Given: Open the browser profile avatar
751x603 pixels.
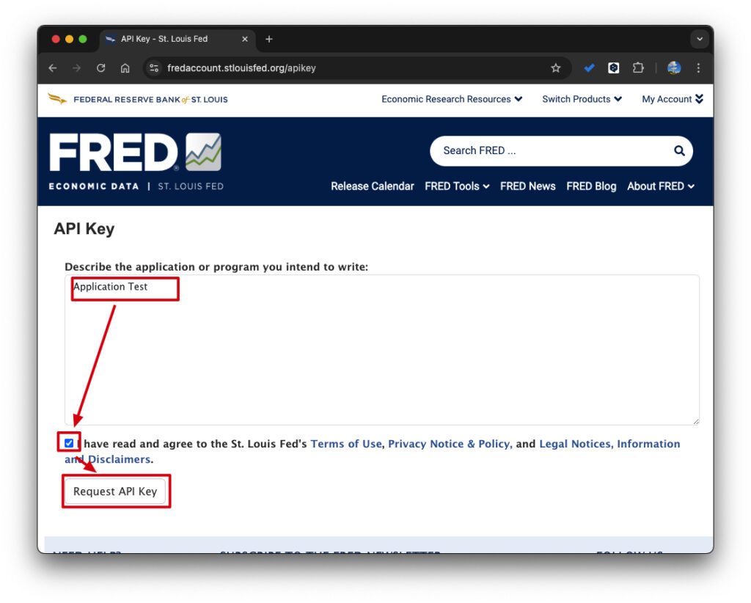Looking at the screenshot, I should click(675, 68).
